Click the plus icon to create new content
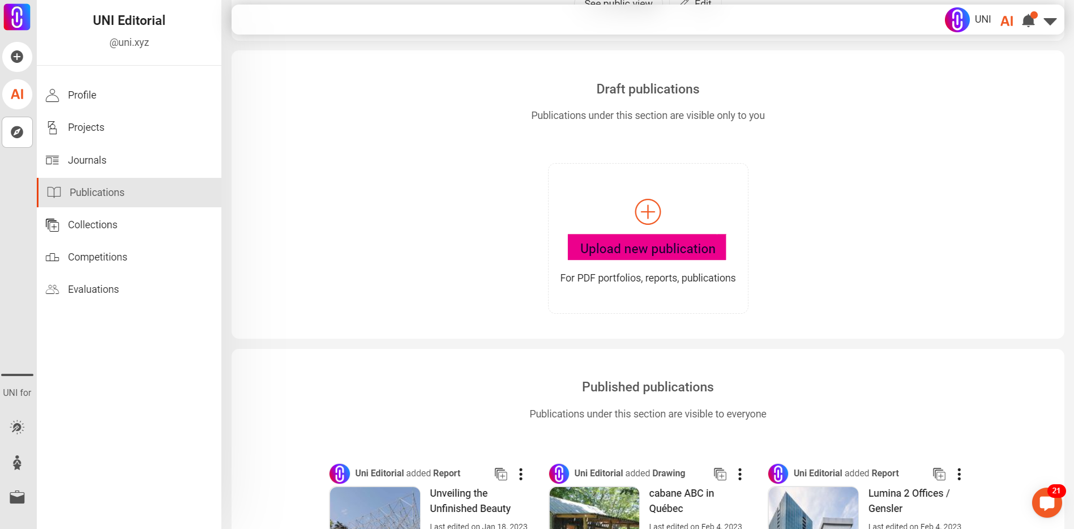The width and height of the screenshot is (1074, 529). [17, 57]
